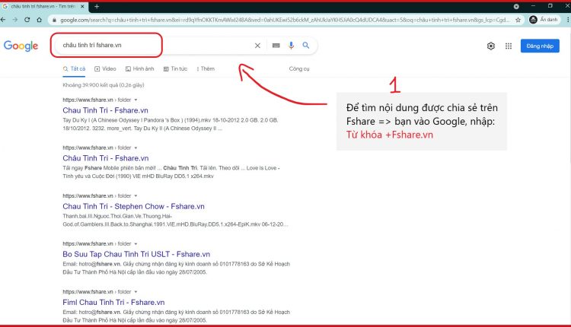
Task: Bookmark this page with star icon
Action: [x=518, y=20]
